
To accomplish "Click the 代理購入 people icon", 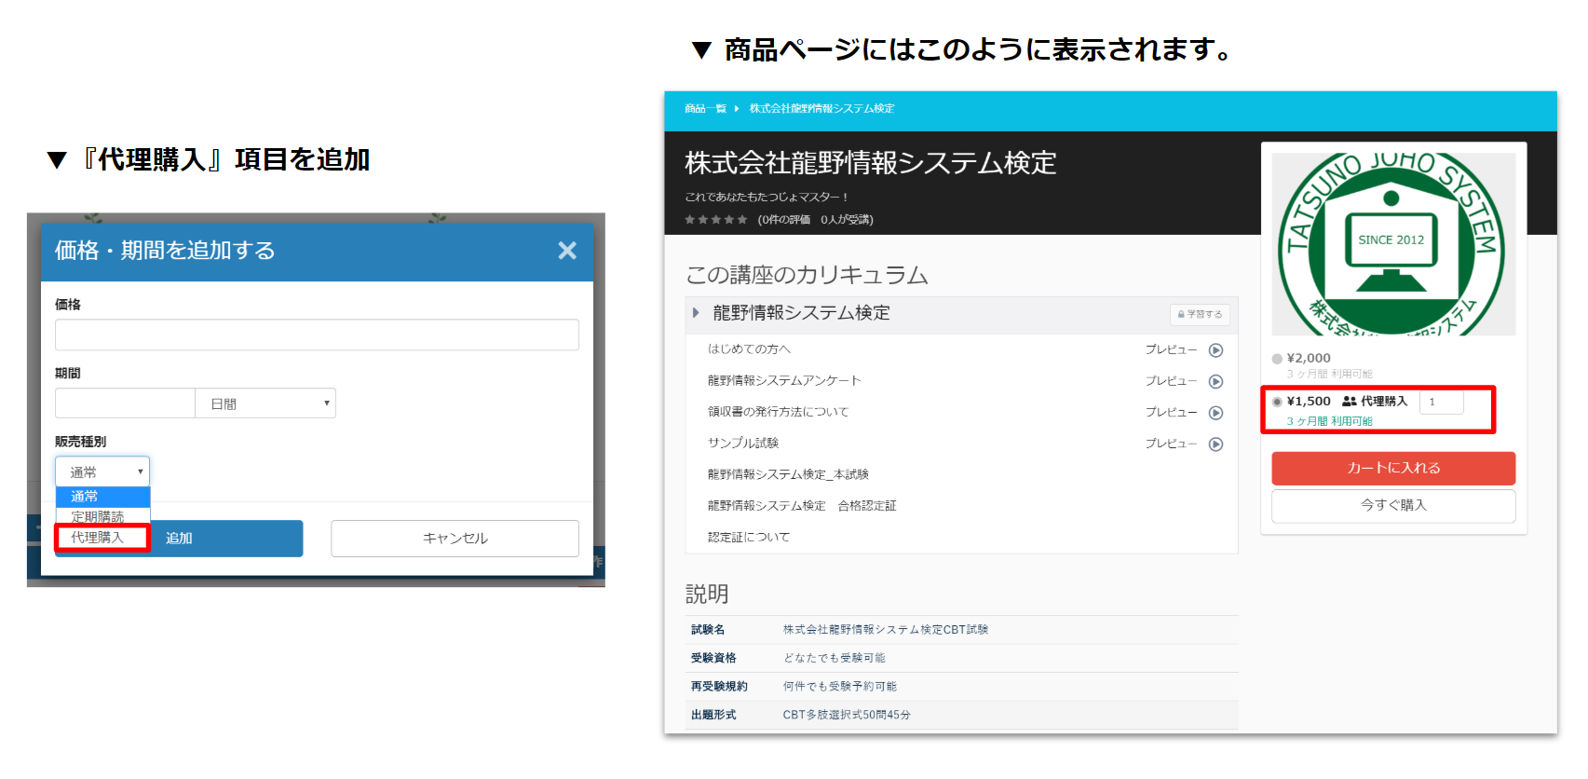I will tap(1349, 402).
